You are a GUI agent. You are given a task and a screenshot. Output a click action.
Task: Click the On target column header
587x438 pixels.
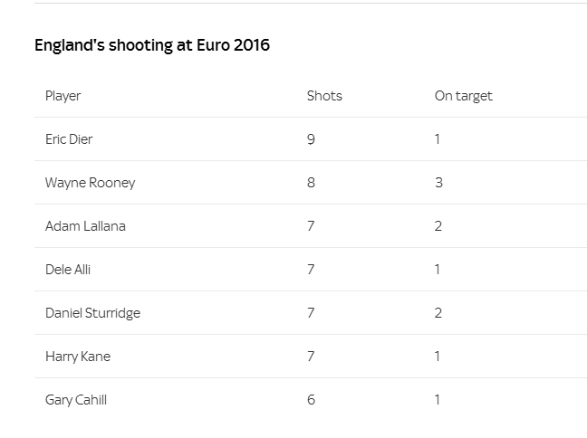pos(464,96)
